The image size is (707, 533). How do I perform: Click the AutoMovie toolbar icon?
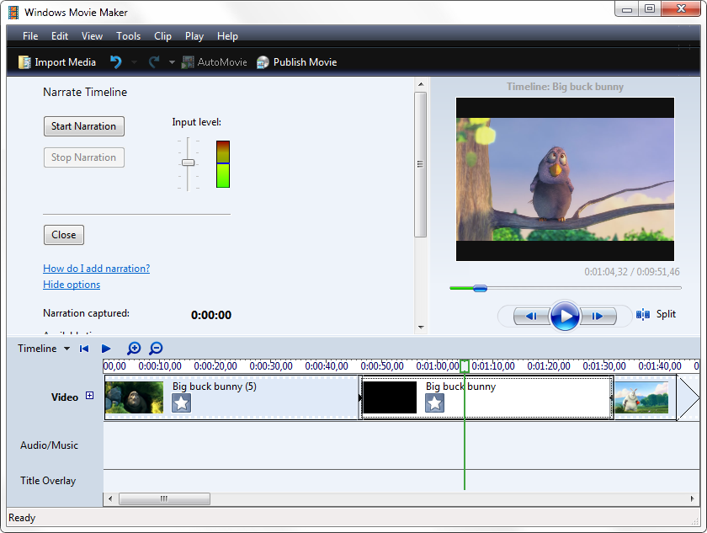click(188, 62)
